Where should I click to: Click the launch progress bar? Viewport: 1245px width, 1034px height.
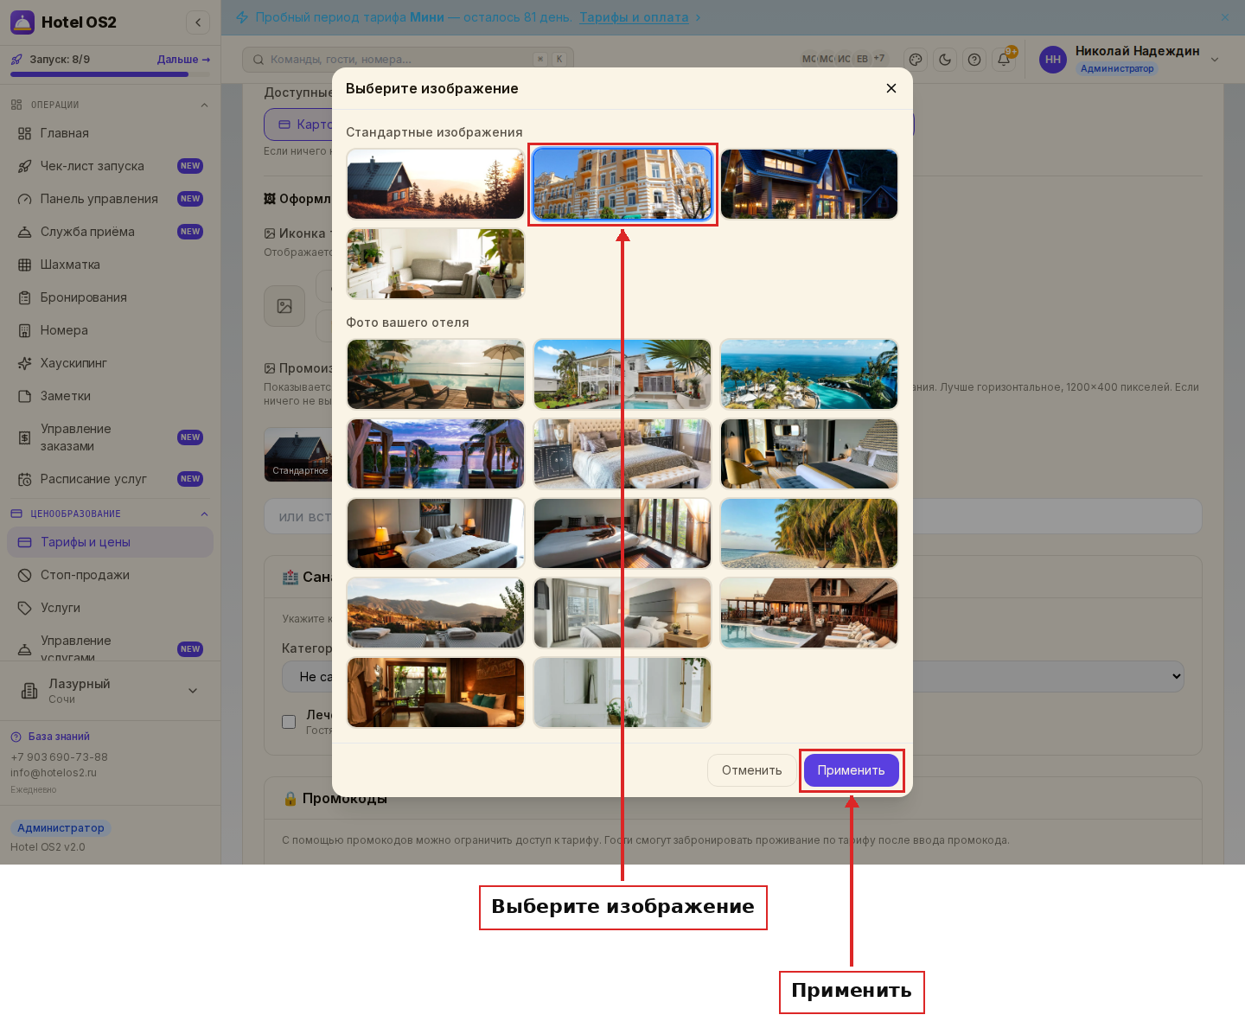tap(110, 74)
